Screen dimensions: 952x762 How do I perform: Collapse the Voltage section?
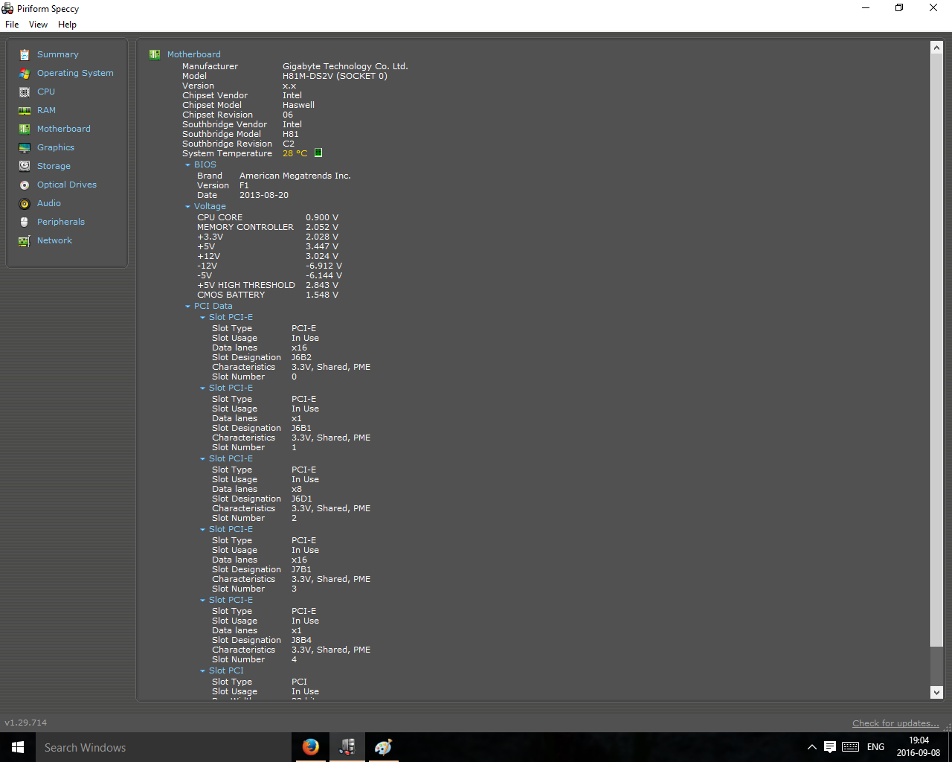pyautogui.click(x=187, y=207)
